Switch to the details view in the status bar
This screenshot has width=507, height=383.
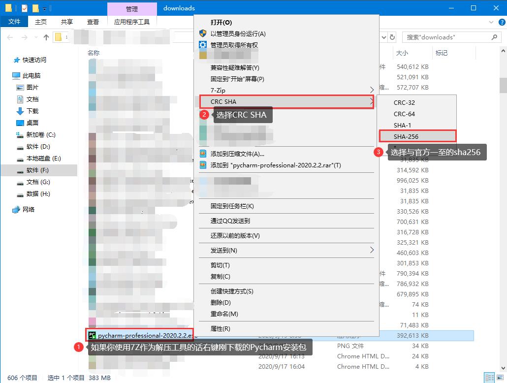tap(490, 378)
